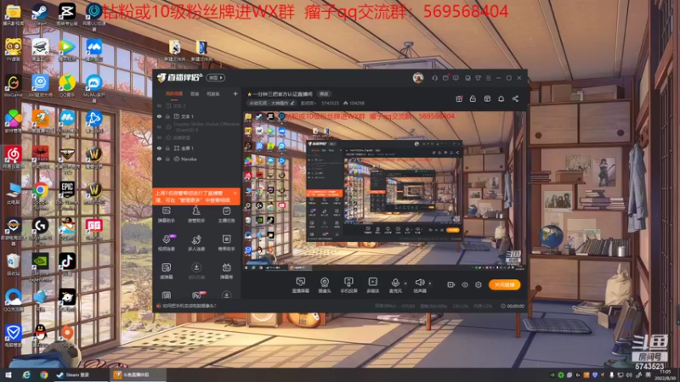Click the 直播伴侣 taskbar window button

[x=138, y=375]
